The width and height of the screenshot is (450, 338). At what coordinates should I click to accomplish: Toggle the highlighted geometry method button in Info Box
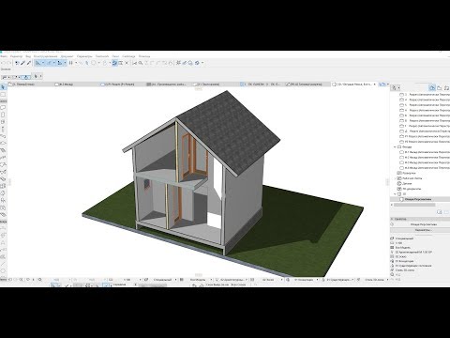click(26, 77)
